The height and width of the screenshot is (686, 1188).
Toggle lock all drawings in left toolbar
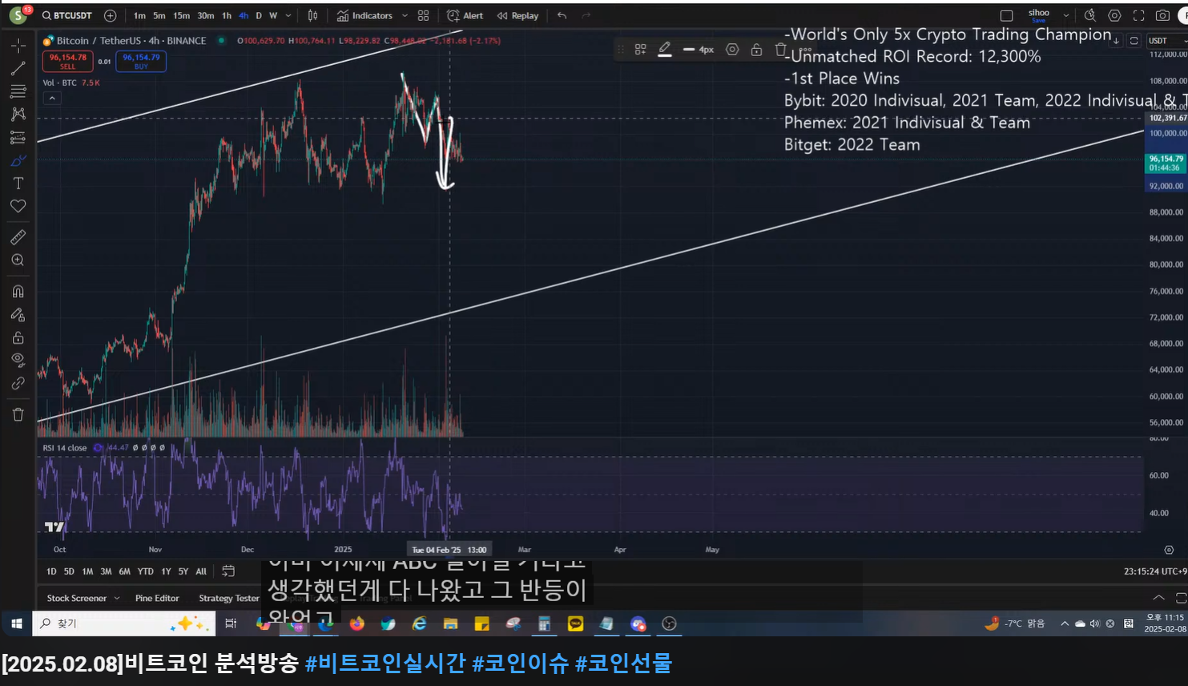tap(18, 337)
